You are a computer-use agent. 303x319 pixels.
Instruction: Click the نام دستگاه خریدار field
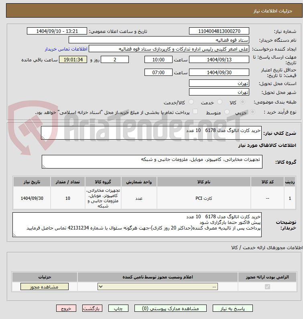(x=159, y=40)
